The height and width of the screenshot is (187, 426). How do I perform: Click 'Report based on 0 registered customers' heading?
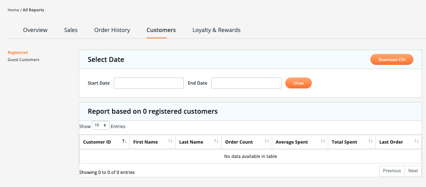153,111
